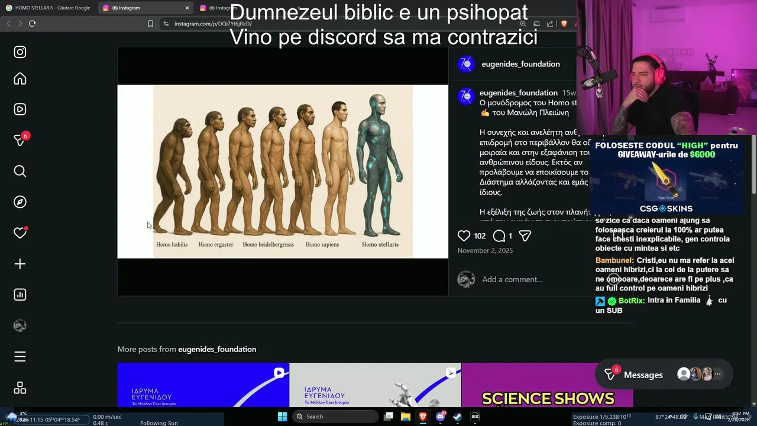Open comments bubble icon on post
The width and height of the screenshot is (757, 426).
(x=499, y=236)
